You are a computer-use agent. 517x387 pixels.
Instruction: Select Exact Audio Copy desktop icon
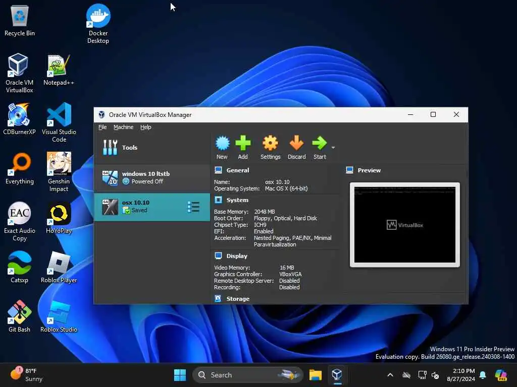tap(20, 221)
